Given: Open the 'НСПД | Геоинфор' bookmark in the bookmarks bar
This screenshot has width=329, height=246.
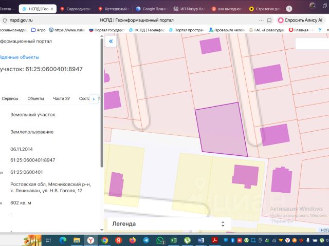Looking at the screenshot, I should [x=147, y=30].
